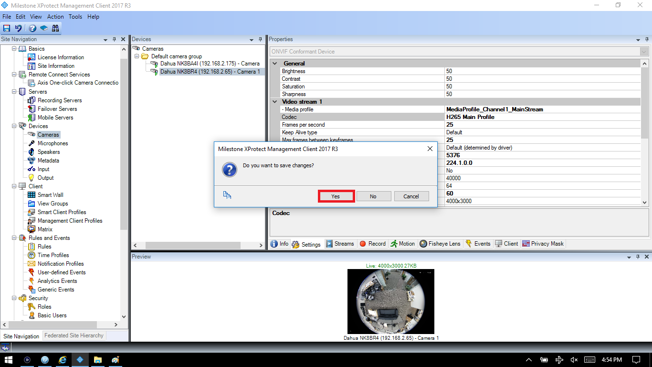Click the Analytics Events tree icon

(x=32, y=281)
